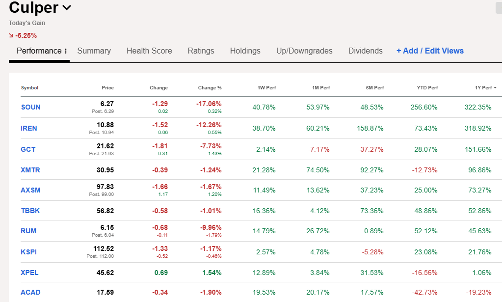Click XMTR YTD performance -12.73%
The height and width of the screenshot is (302, 502).
pyautogui.click(x=424, y=170)
